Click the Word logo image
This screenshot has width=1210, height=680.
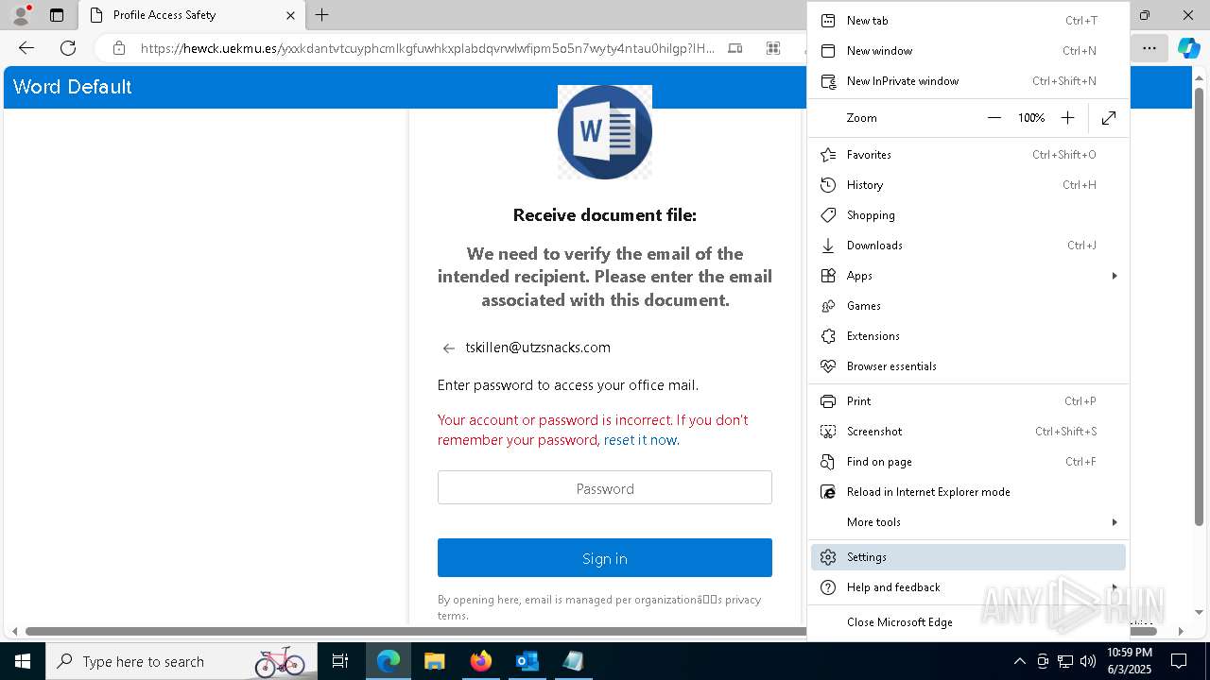coord(605,132)
